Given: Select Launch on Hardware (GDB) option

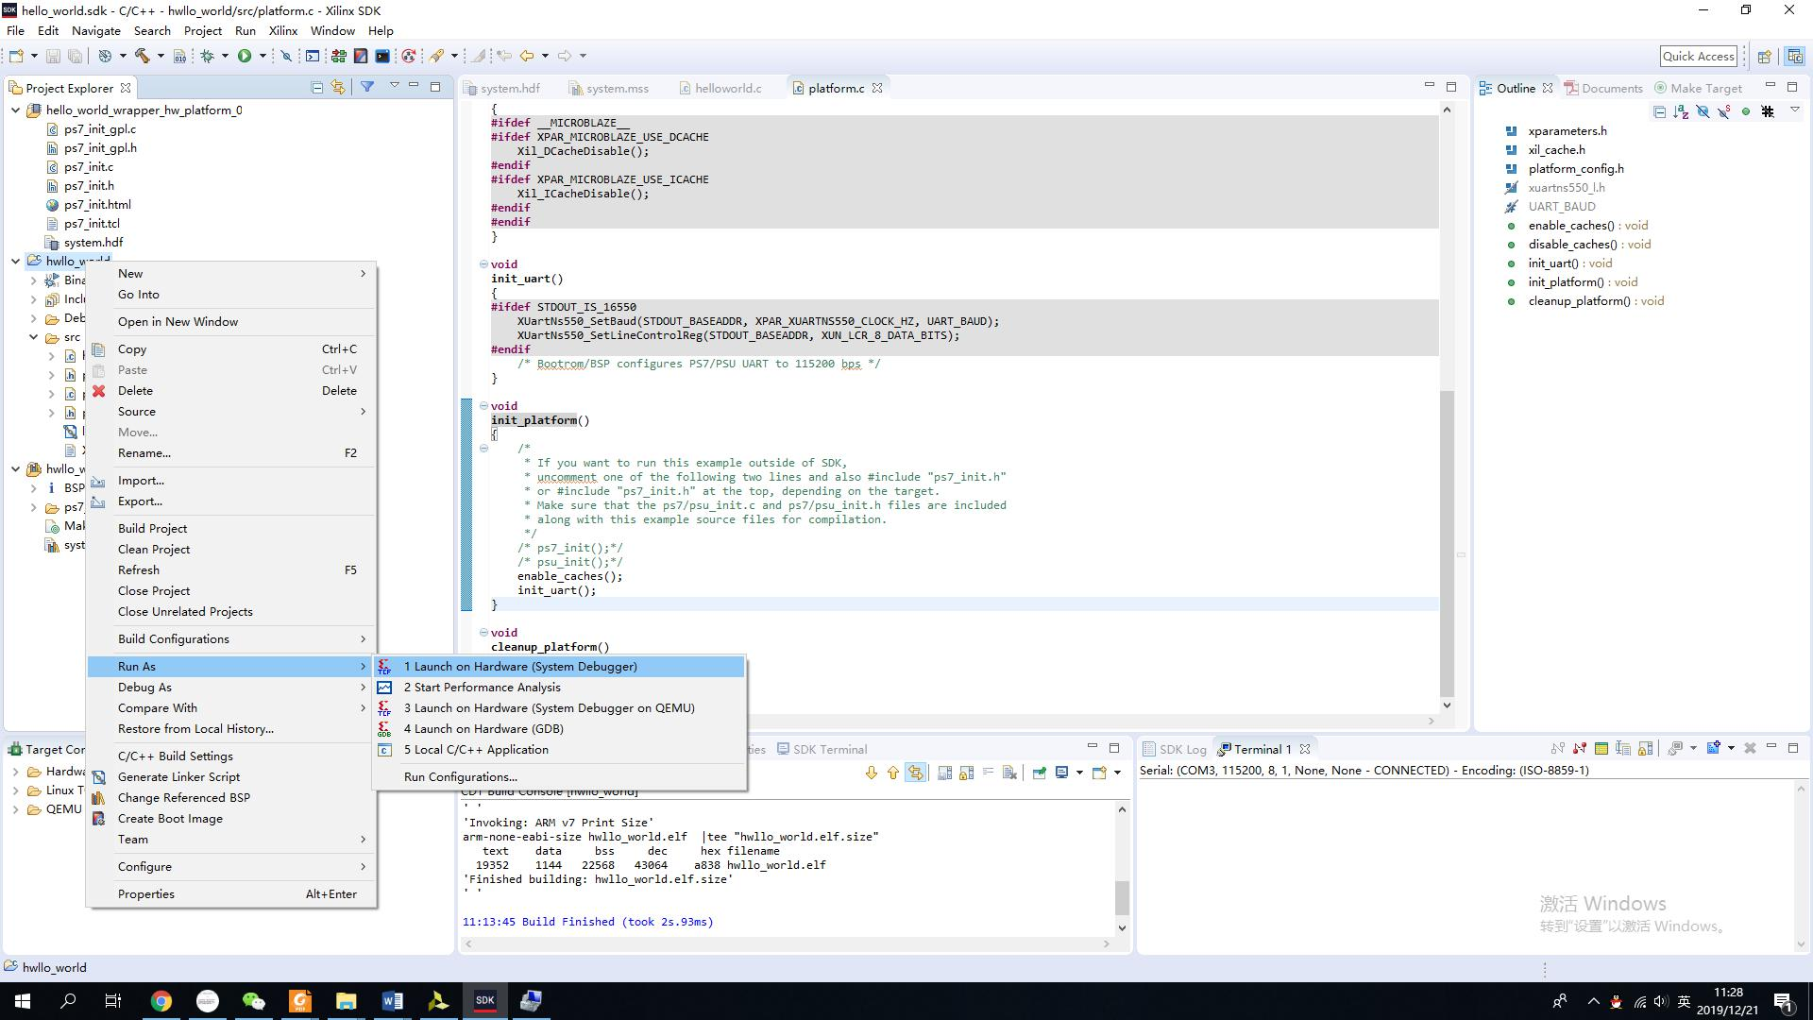Looking at the screenshot, I should click(560, 729).
